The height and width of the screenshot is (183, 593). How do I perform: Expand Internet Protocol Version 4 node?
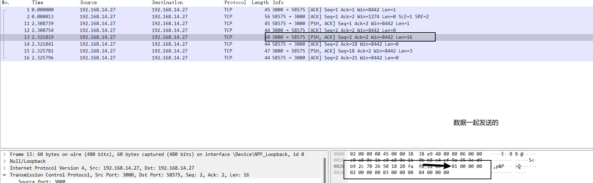[4, 168]
